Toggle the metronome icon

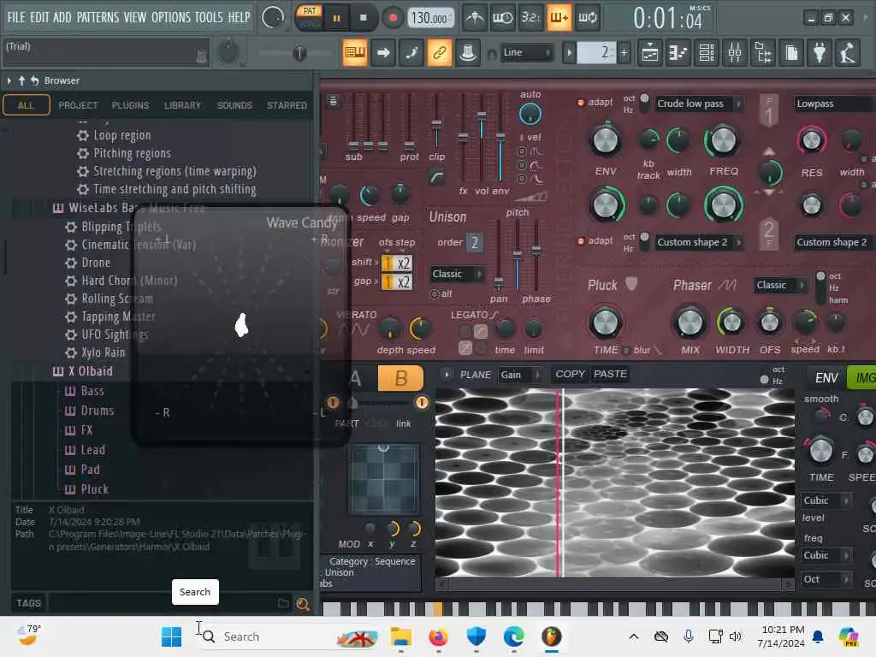tap(474, 18)
